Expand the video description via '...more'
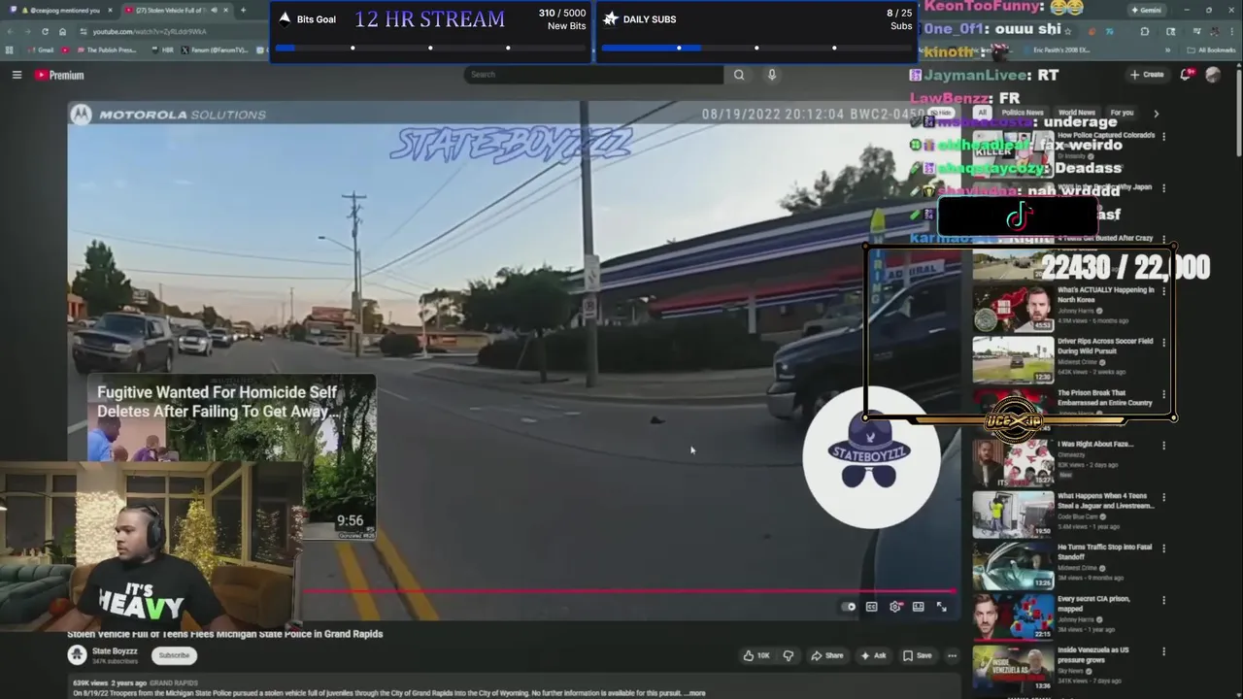 point(695,693)
